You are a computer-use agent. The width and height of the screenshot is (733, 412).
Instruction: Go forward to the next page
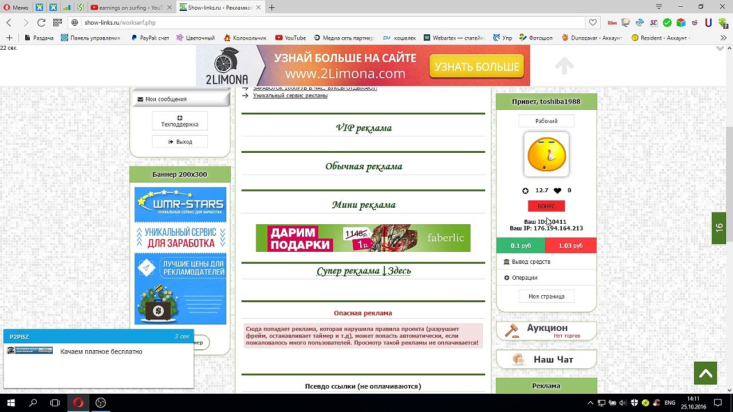pos(25,22)
